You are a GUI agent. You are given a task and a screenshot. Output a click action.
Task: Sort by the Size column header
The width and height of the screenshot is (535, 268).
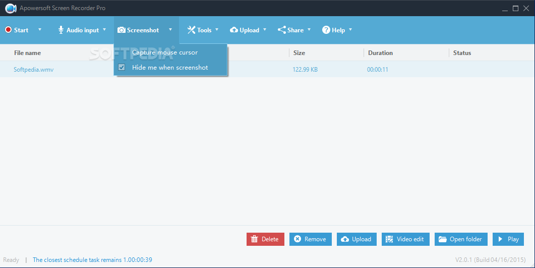(x=299, y=53)
